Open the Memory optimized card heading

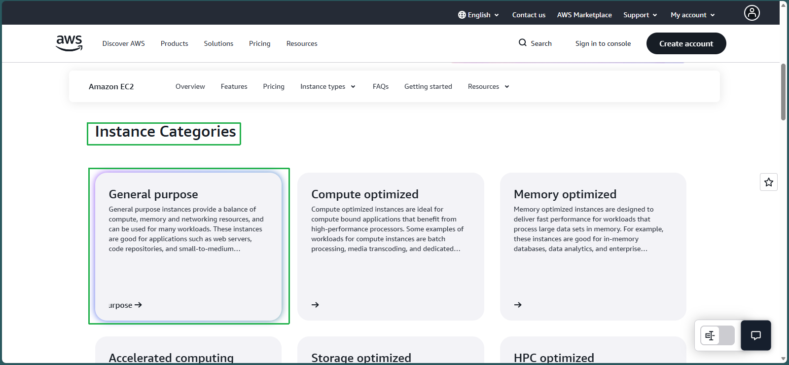tap(565, 194)
